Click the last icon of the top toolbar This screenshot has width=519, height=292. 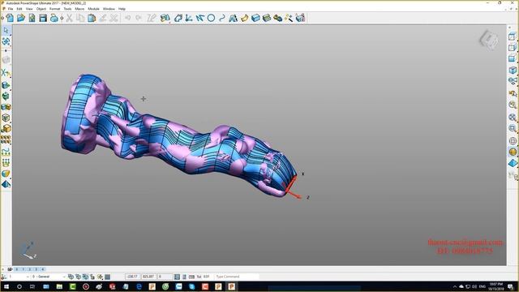coord(300,18)
